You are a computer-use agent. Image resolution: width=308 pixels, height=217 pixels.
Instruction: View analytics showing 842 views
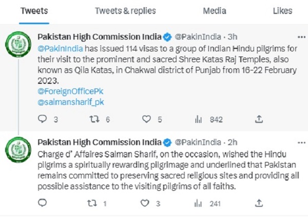click(198, 119)
